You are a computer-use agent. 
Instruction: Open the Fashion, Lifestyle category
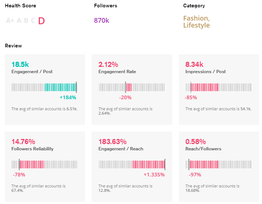(x=196, y=22)
